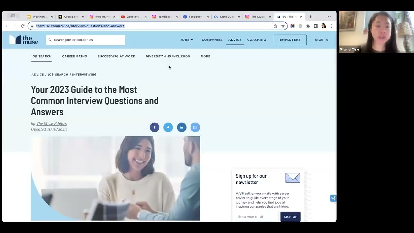Click Sign In link
The width and height of the screenshot is (414, 233).
pyautogui.click(x=321, y=40)
